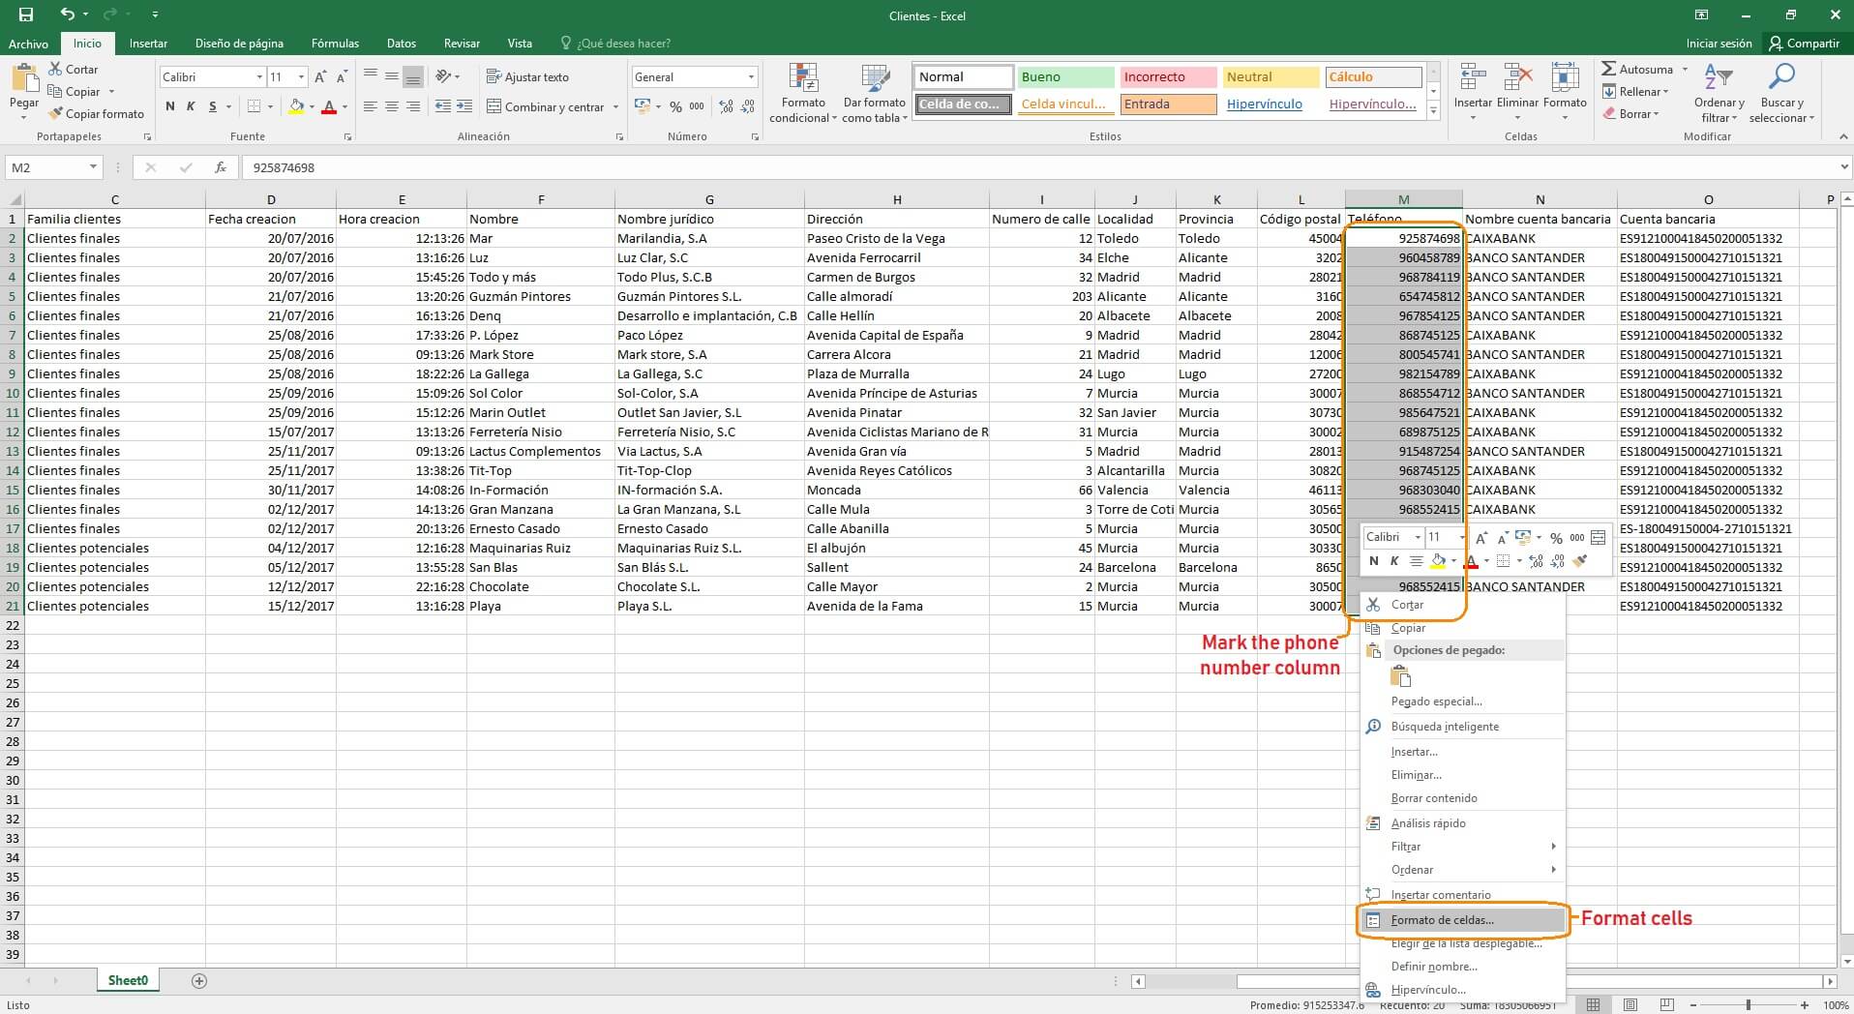
Task: Open Formato condicional icon
Action: (x=803, y=78)
